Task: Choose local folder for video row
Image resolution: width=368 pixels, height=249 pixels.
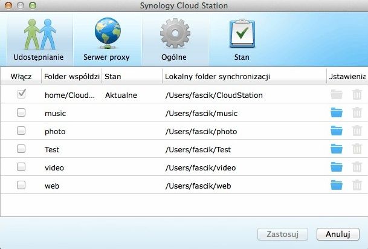Action: click(337, 167)
